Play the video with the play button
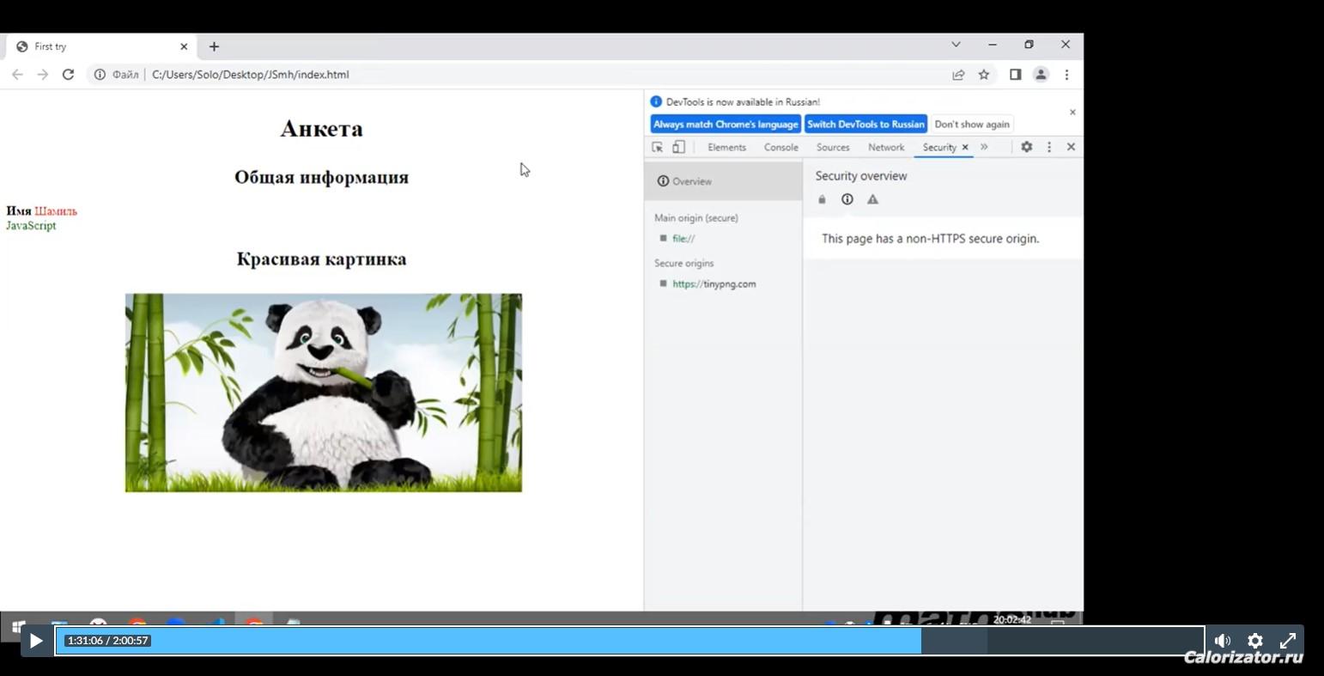The width and height of the screenshot is (1324, 676). coord(36,641)
